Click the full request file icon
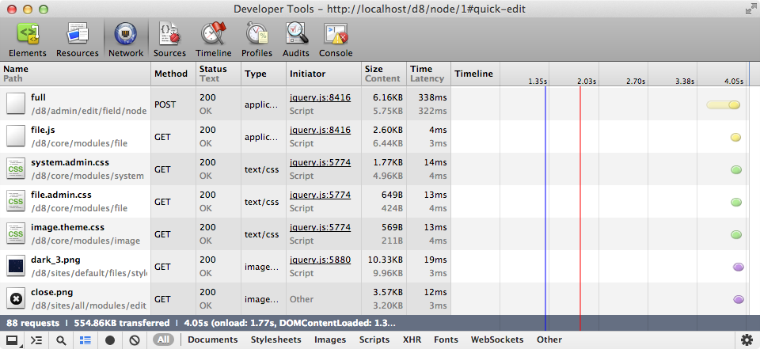This screenshot has width=760, height=349. (16, 104)
